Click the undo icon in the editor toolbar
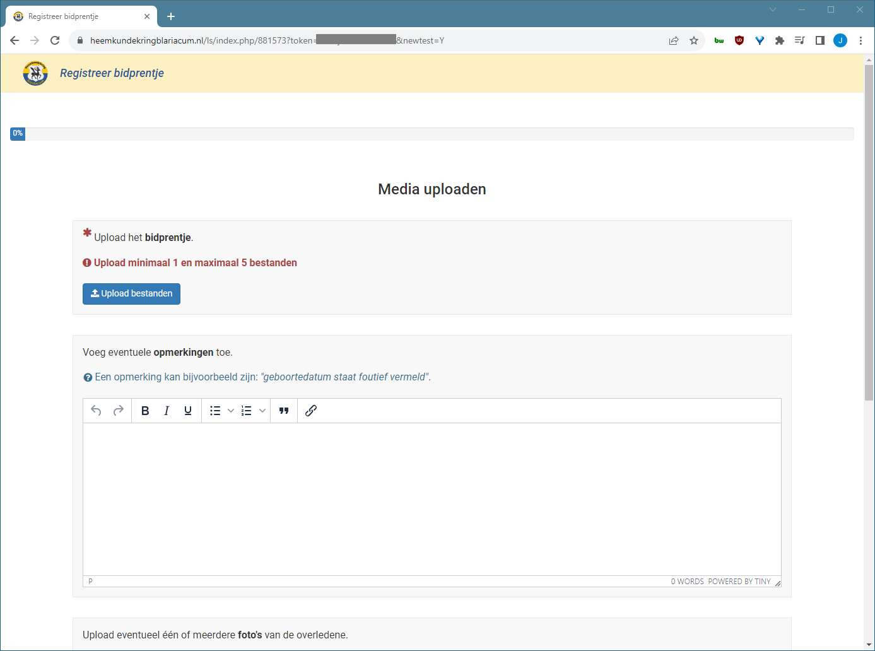875x651 pixels. pyautogui.click(x=96, y=411)
